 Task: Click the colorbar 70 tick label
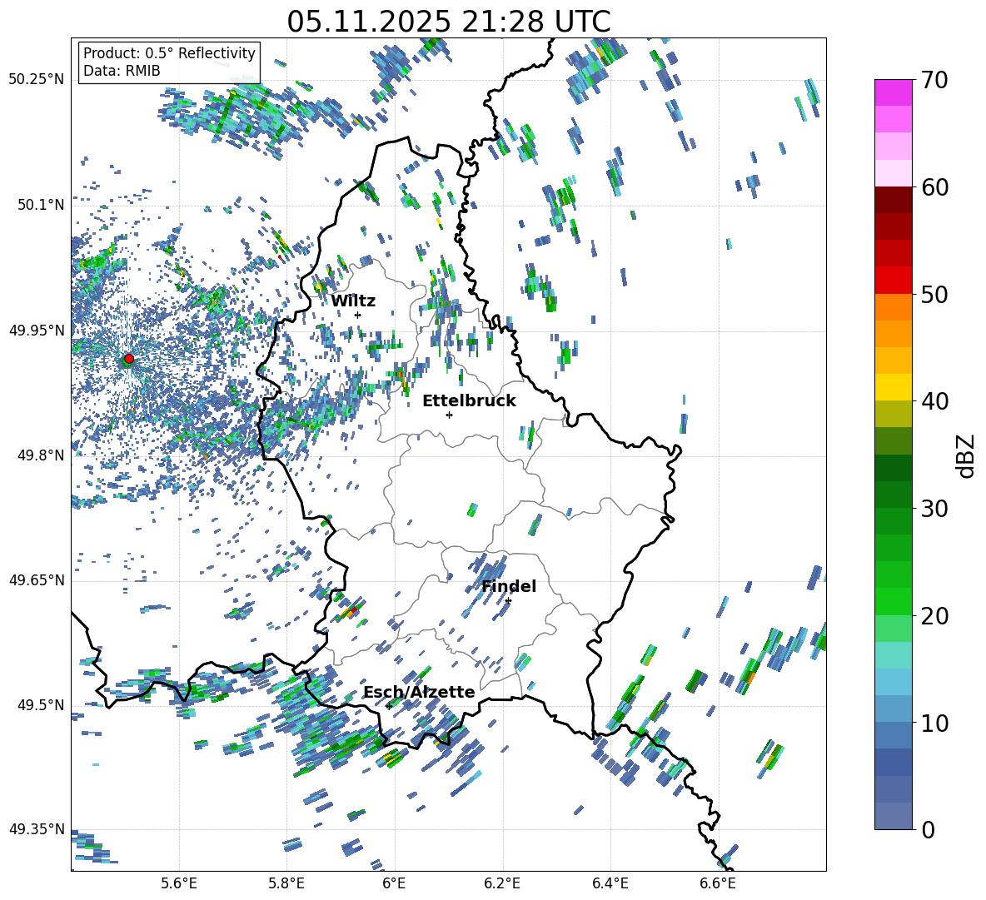click(x=934, y=80)
